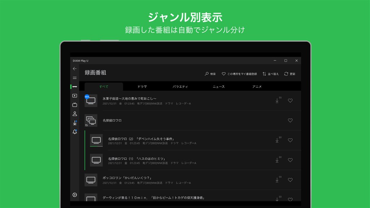The width and height of the screenshot is (370, 208).
Task: Open 名探偵ロワロ (1) thumbnail
Action: point(96,160)
